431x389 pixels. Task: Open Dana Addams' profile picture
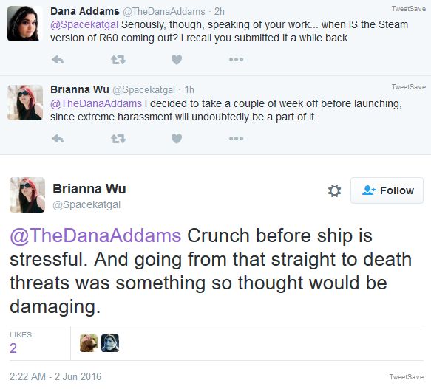click(25, 24)
